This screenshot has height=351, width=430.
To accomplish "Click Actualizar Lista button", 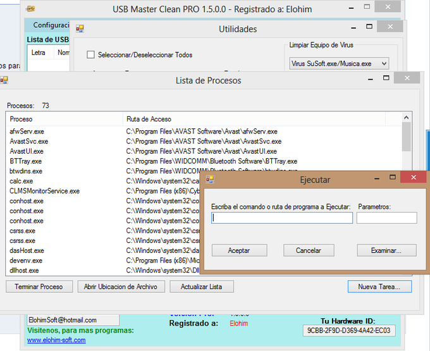I will 202,286.
